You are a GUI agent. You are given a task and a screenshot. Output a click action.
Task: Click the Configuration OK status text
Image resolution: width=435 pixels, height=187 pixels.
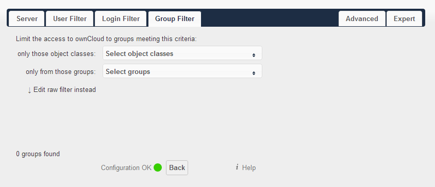click(x=126, y=167)
